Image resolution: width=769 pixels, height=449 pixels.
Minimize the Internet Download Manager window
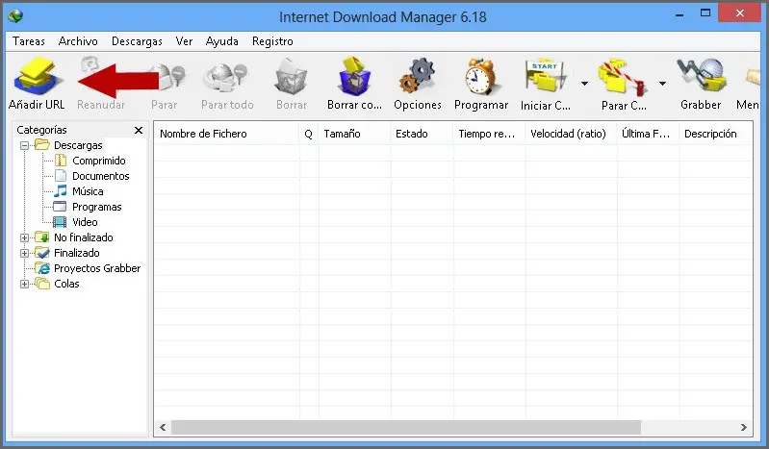coord(679,14)
